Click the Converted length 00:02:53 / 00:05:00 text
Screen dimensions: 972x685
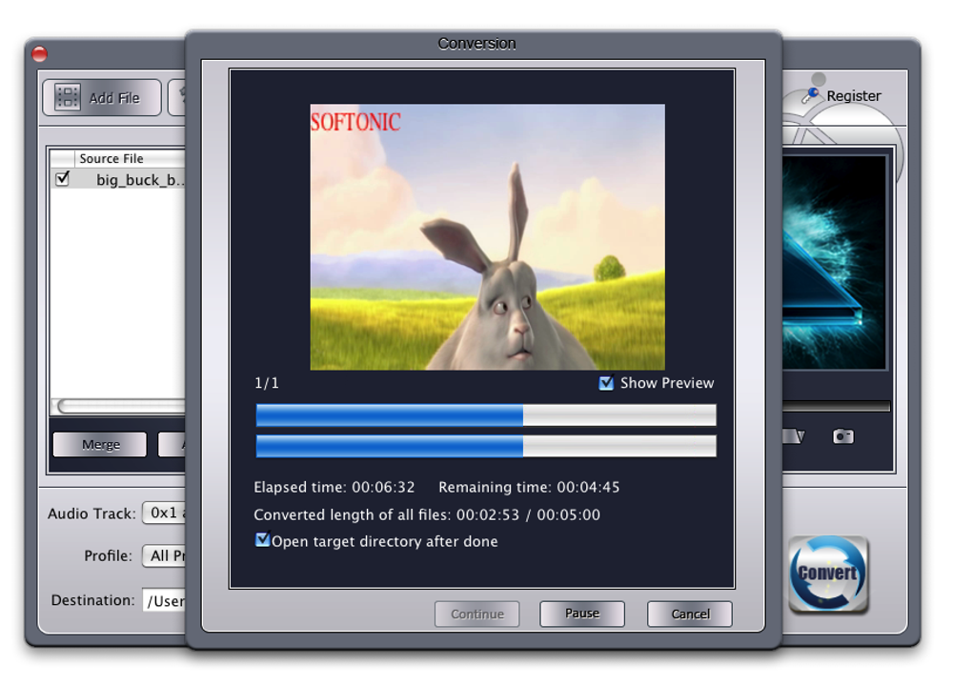[427, 514]
